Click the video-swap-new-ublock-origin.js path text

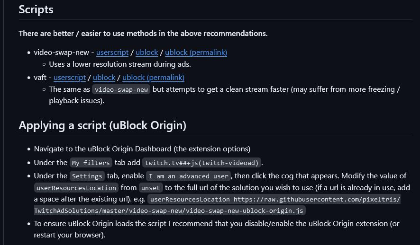click(245, 211)
